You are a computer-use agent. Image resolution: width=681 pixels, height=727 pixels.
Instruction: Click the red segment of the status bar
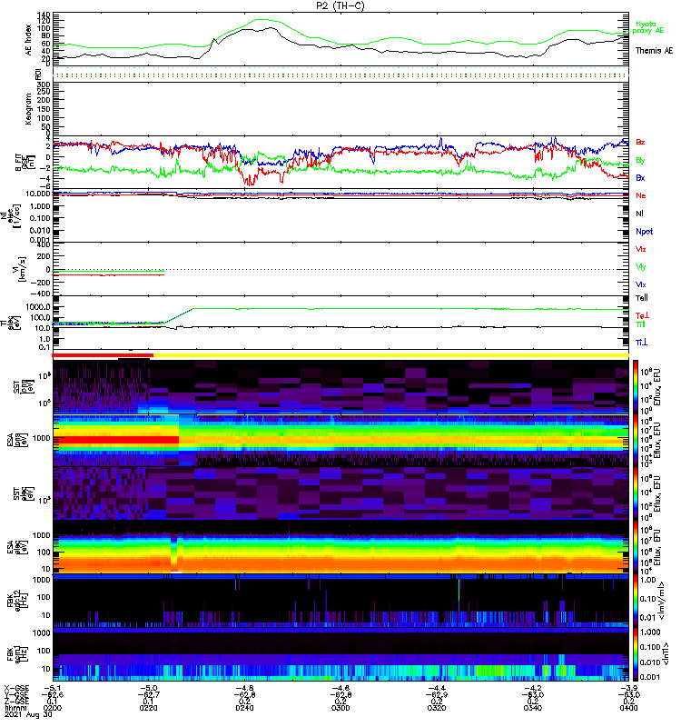coord(103,355)
